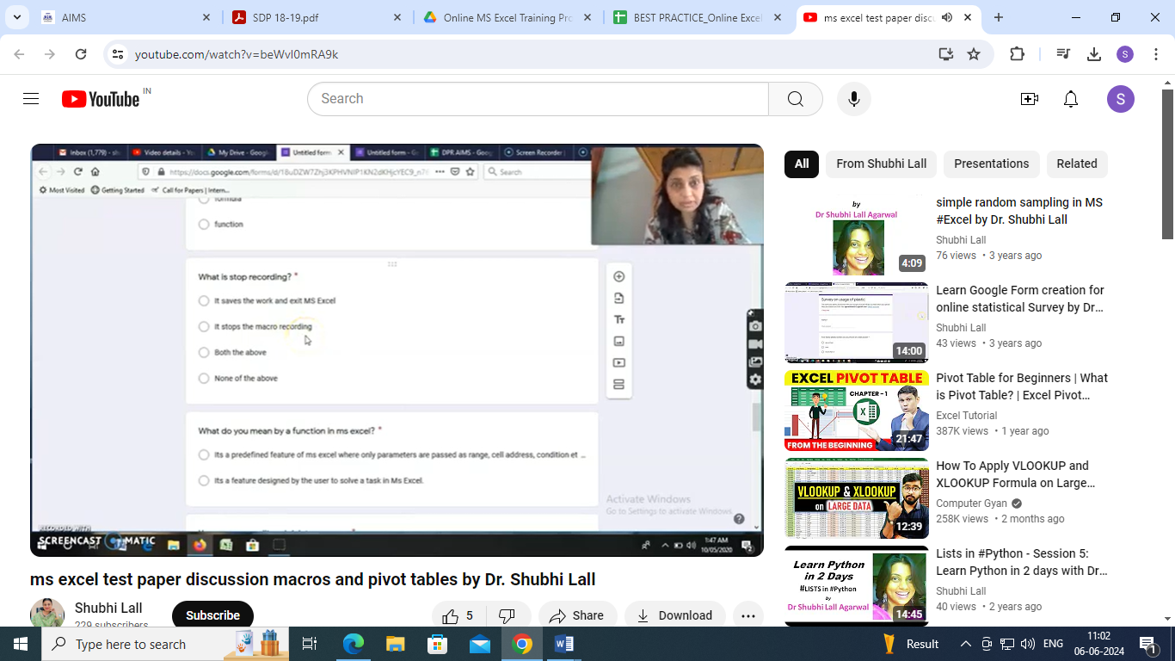Open YouTube notifications bell
1175x661 pixels.
(1071, 99)
